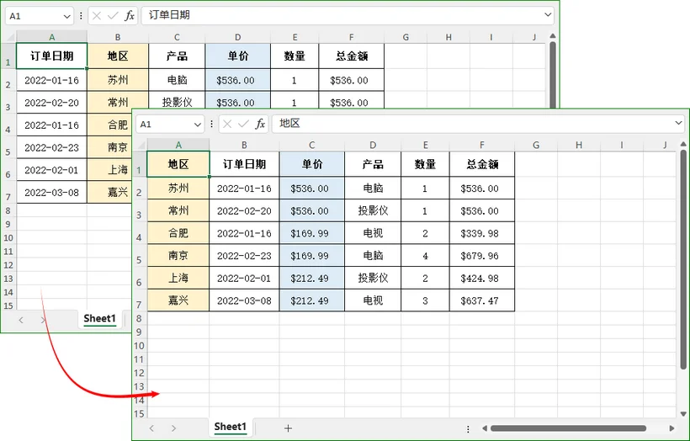
Task: Click cell 合肥 in front window
Action: pos(178,233)
